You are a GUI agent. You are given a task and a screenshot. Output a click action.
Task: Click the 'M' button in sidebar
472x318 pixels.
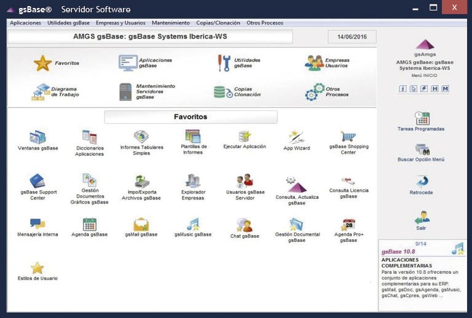tap(445, 88)
